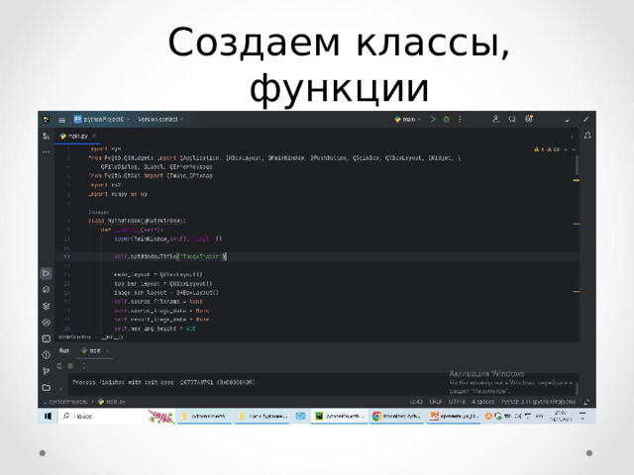This screenshot has width=634, height=475.
Task: Change line separator CRLF in status bar
Action: [436, 402]
